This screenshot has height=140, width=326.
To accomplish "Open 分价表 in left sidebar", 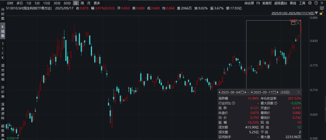I will [x=3, y=92].
